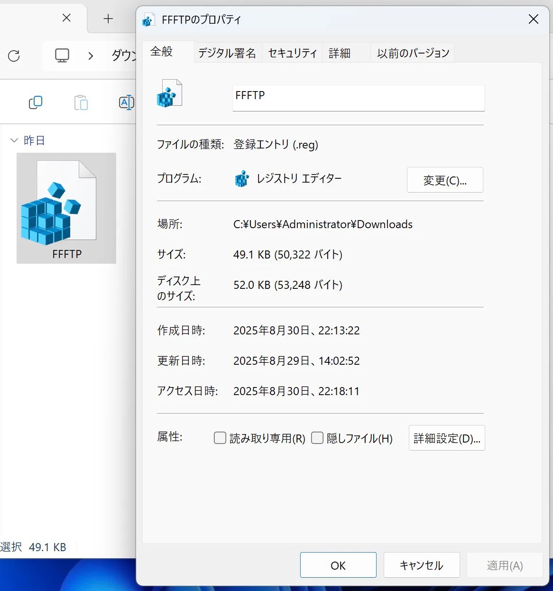Expand the breadcrumb chevron after PC icon
Viewport: 553px width, 591px height.
pos(91,56)
